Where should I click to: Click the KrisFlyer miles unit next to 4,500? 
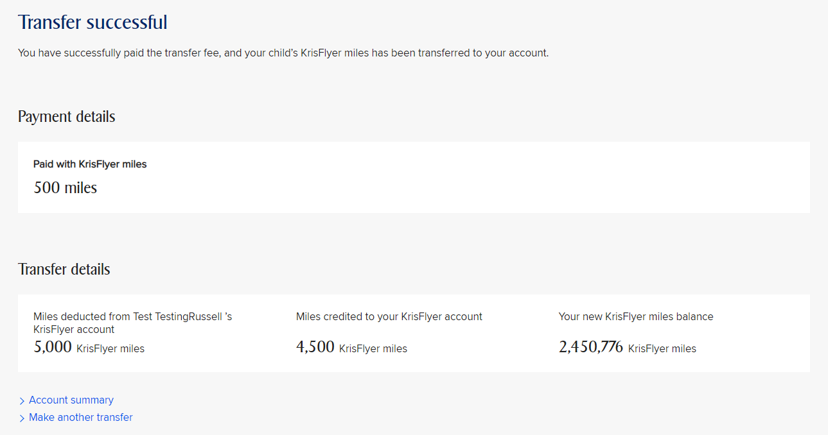[373, 349]
